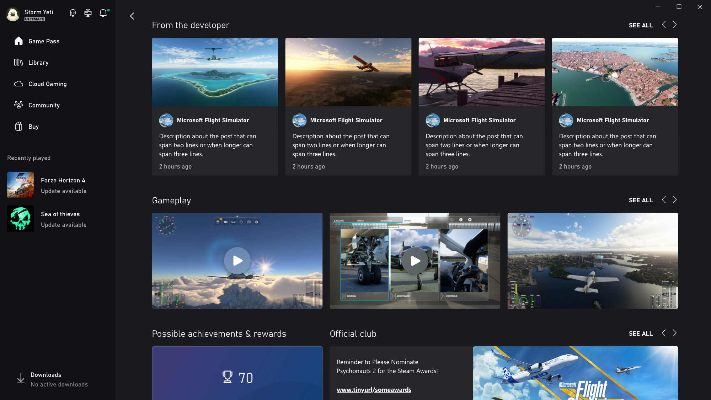Click SEE ALL for From the developer
This screenshot has height=400, width=711.
tap(641, 25)
